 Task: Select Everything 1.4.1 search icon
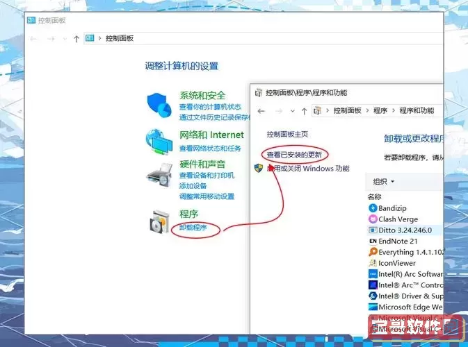click(373, 252)
